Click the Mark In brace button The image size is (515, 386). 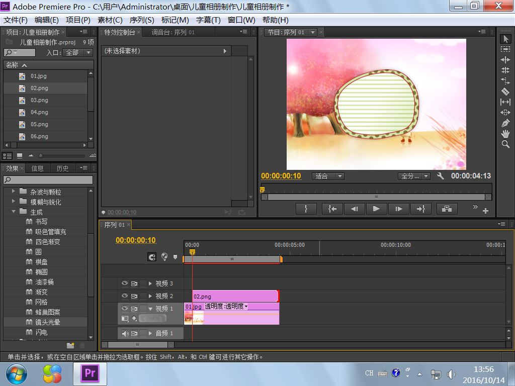coord(306,209)
